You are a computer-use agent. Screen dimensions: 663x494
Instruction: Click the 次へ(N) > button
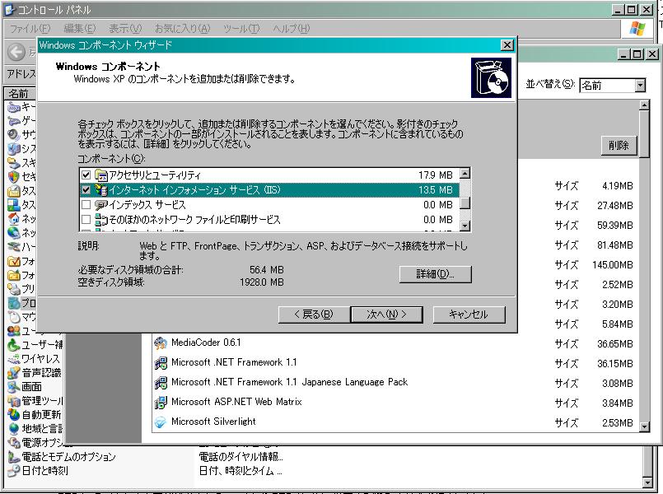(386, 315)
